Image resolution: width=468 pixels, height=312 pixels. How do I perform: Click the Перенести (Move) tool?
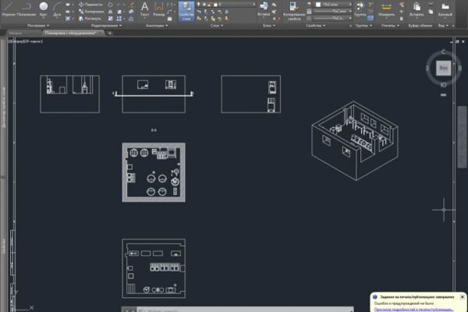91,5
